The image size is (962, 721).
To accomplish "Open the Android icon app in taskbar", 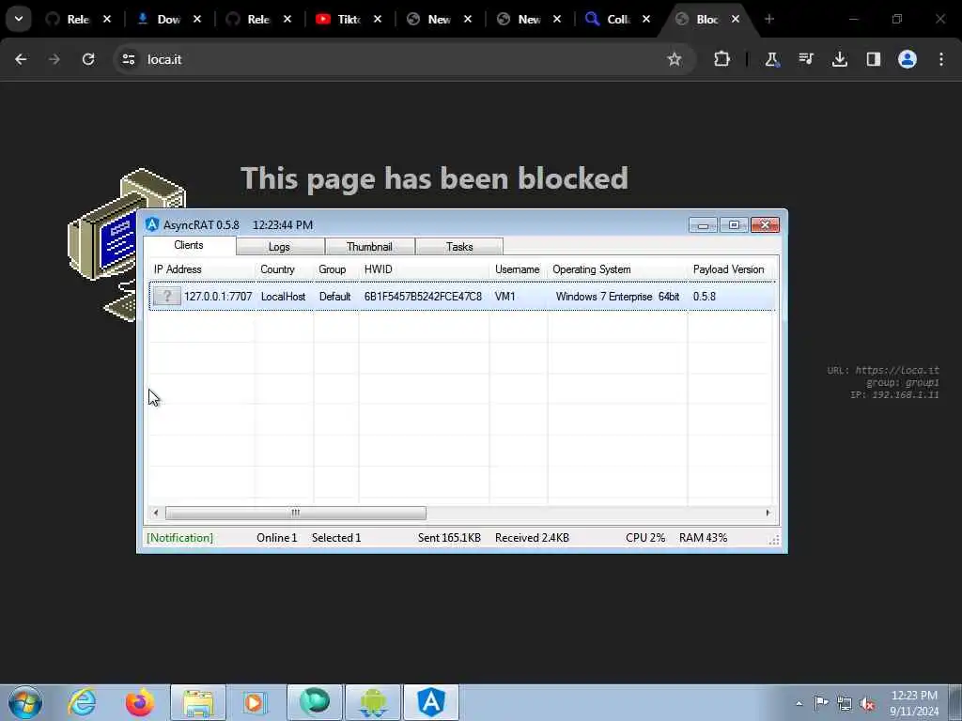I will [x=373, y=702].
